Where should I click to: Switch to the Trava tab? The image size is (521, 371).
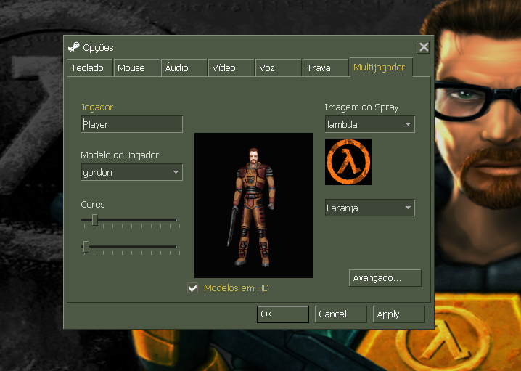pos(326,68)
